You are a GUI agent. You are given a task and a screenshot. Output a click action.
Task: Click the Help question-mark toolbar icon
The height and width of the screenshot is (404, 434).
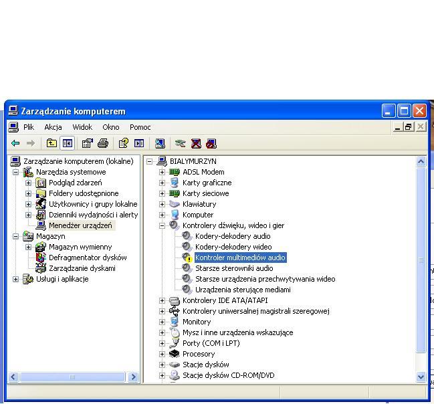pyautogui.click(x=124, y=143)
